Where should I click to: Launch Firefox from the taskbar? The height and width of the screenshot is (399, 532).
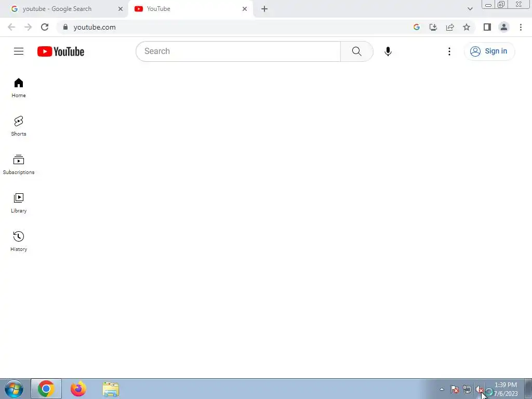pos(78,389)
